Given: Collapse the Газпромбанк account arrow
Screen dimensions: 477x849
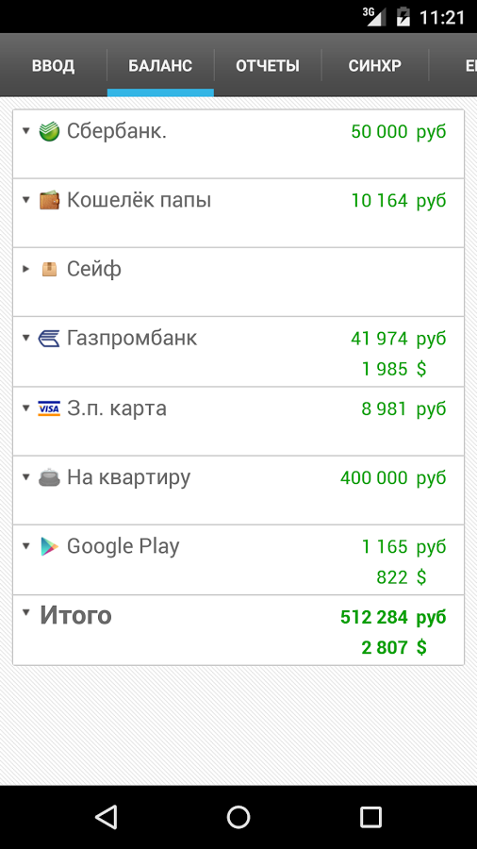Looking at the screenshot, I should [25, 338].
